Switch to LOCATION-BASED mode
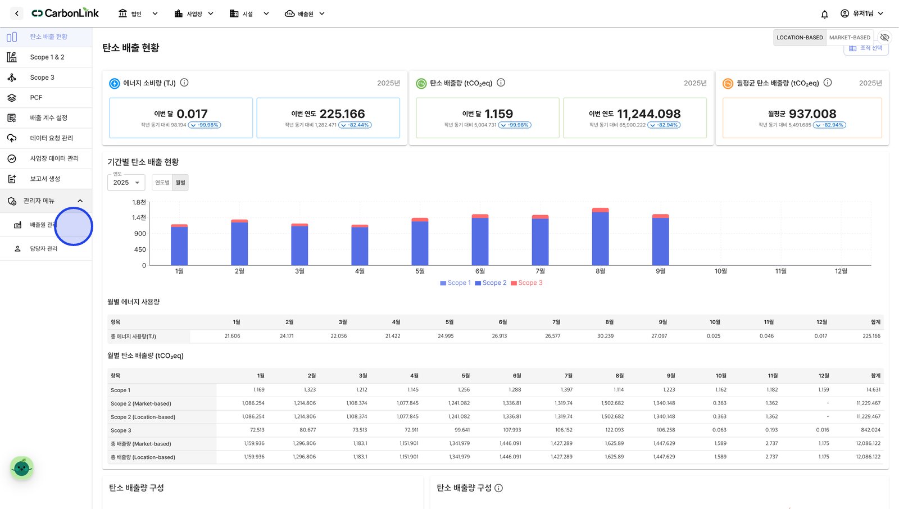Viewport: 899px width, 509px height. (x=800, y=38)
